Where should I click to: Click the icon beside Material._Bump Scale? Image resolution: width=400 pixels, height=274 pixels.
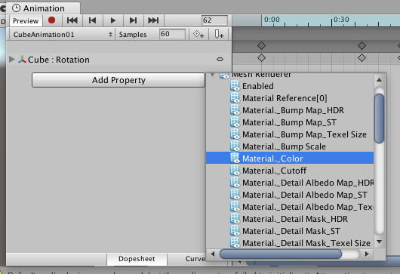pos(235,146)
